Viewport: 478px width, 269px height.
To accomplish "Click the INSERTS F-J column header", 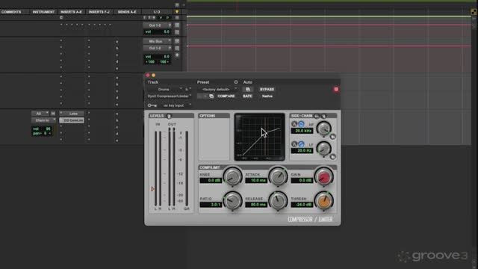I will click(99, 12).
